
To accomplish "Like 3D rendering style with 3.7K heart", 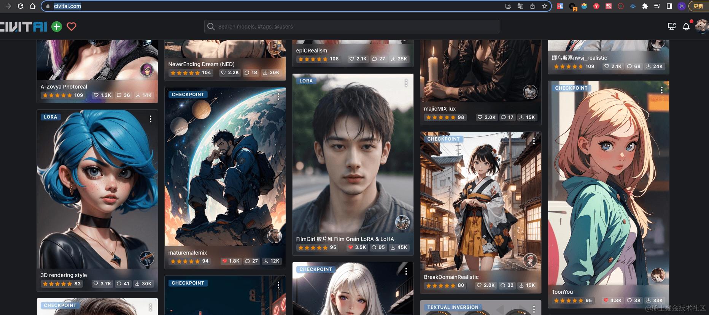I will (x=102, y=283).
